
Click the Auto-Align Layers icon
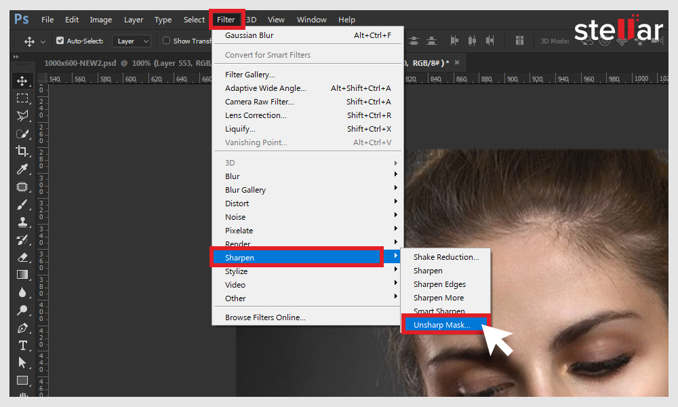coord(520,41)
